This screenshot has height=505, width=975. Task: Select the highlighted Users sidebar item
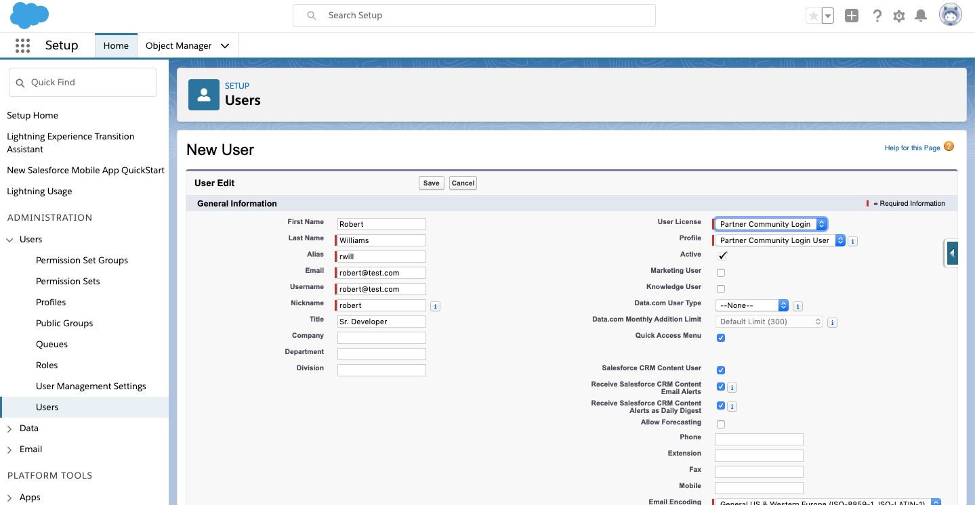click(x=85, y=408)
